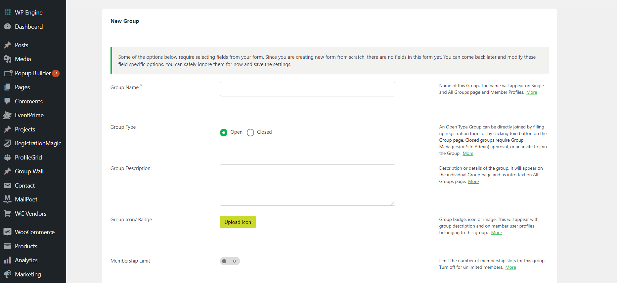Go to the Group Wall menu
This screenshot has height=283, width=617.
(29, 171)
